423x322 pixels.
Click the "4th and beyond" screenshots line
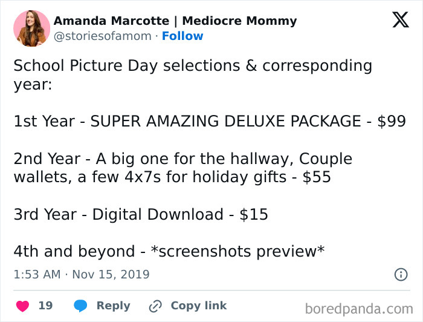[x=169, y=251]
